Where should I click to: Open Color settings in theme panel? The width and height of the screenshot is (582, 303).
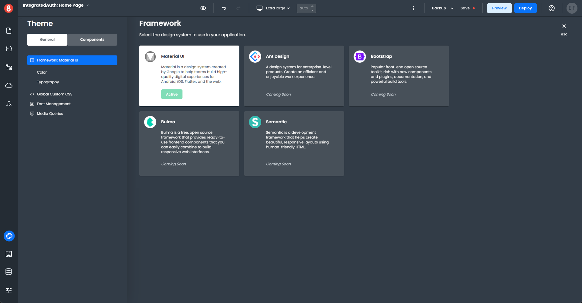42,72
